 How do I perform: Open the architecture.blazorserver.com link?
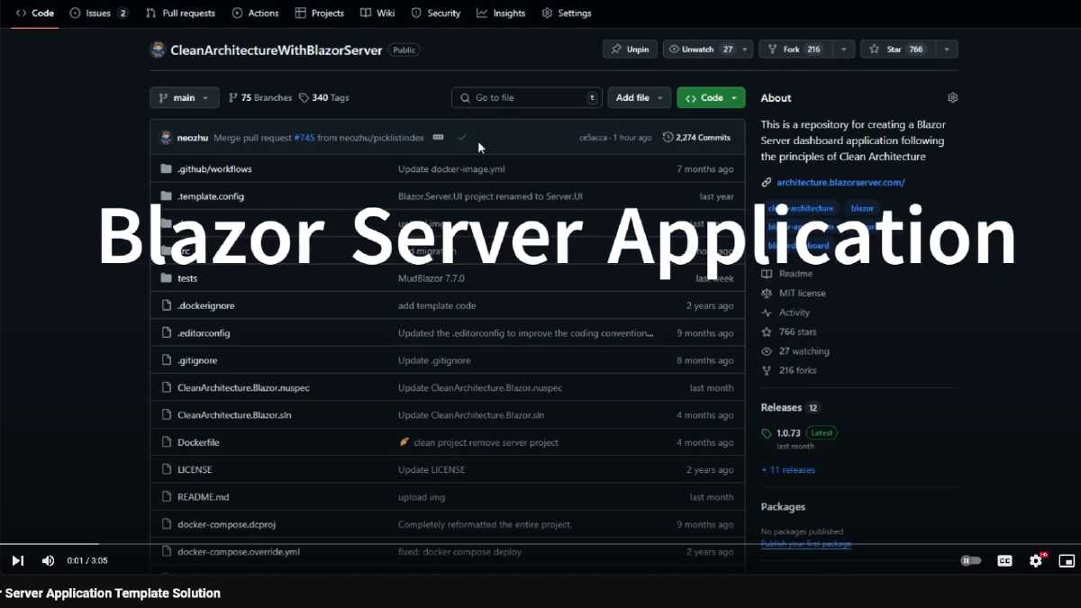coord(840,182)
